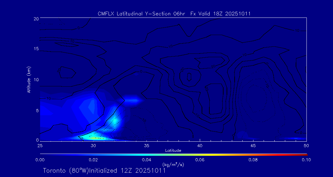Select latitude axis tick label 30
Viewport: 333px width, 177px height.
(x=93, y=146)
